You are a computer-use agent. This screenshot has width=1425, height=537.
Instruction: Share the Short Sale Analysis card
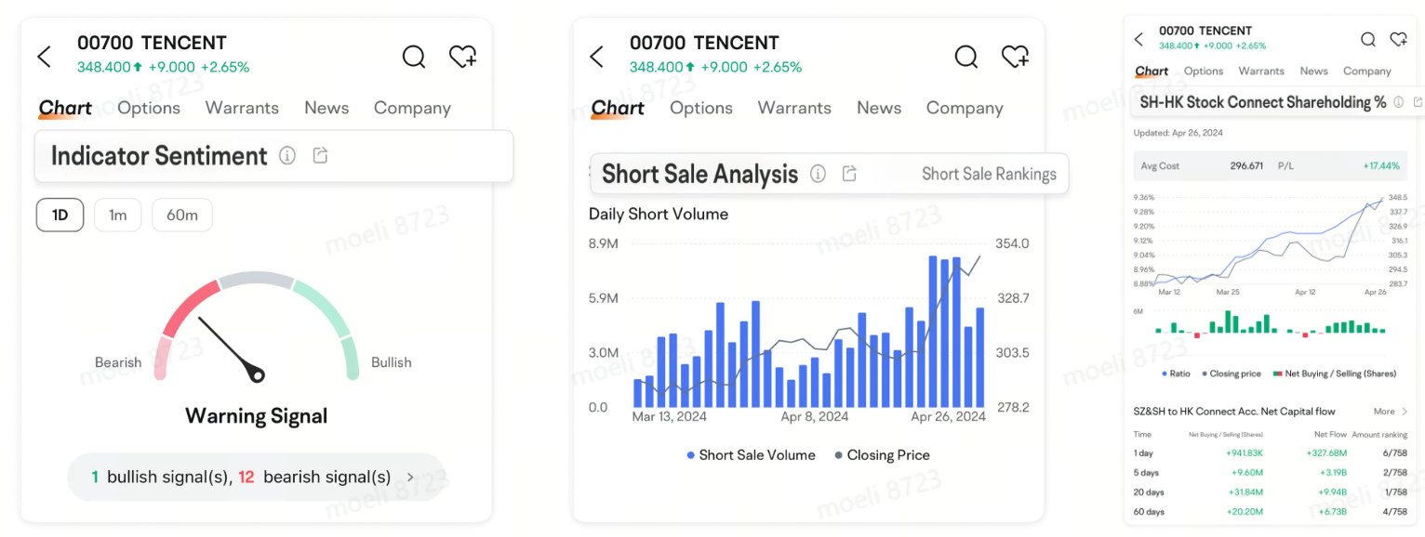(x=849, y=174)
